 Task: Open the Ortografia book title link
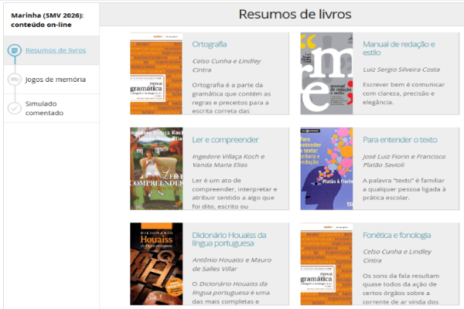point(210,44)
